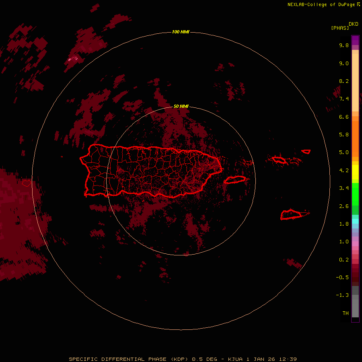Select the 3.4 scale label
The image size is (362, 362).
coord(344,188)
